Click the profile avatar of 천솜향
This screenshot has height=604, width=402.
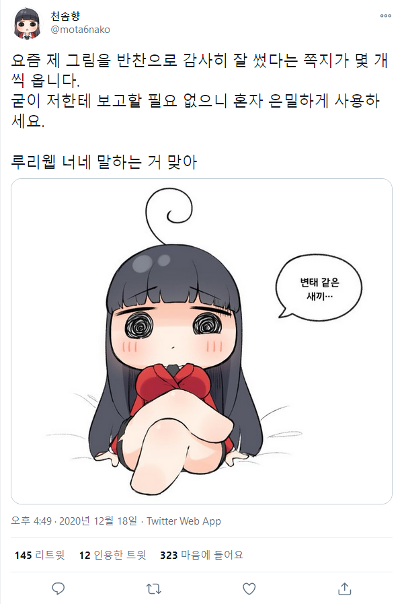(x=28, y=23)
